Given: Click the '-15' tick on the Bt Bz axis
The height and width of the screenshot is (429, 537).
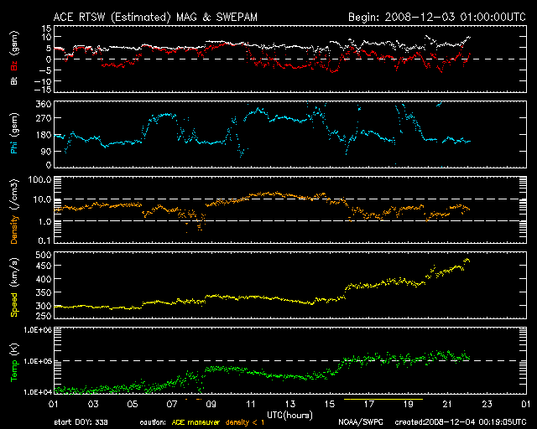Looking at the screenshot, I should (43, 90).
